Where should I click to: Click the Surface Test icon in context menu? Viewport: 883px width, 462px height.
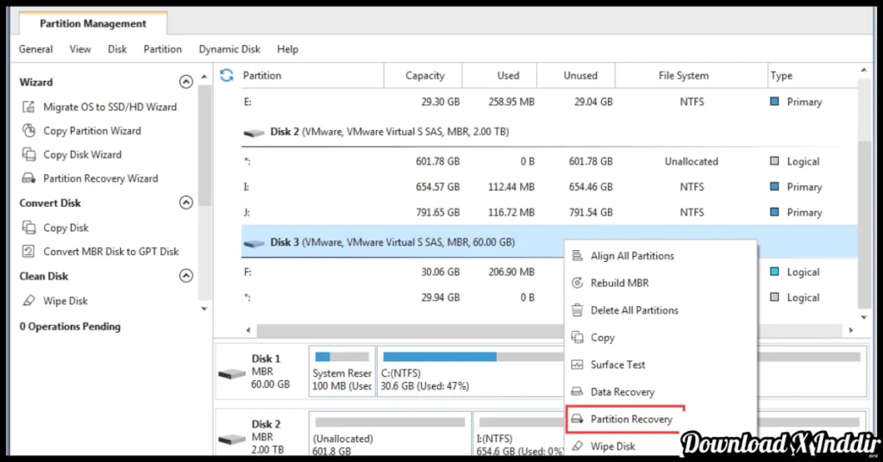(x=577, y=365)
